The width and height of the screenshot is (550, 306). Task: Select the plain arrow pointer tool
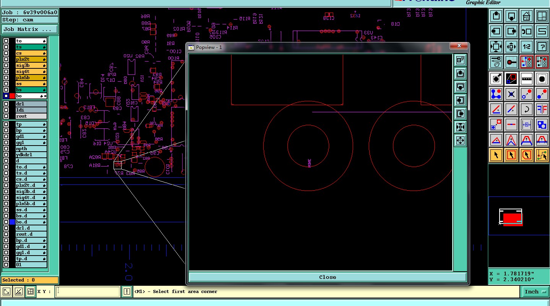(496, 155)
